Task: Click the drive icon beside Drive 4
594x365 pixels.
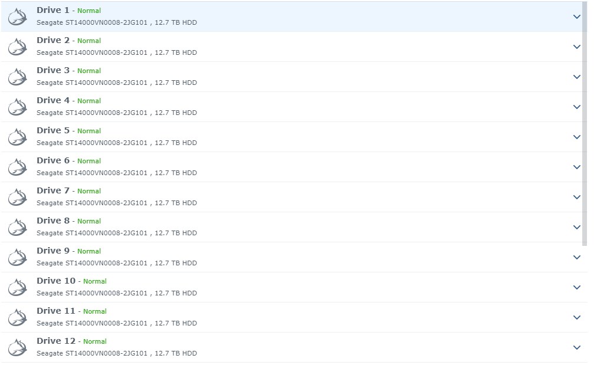Action: coord(18,107)
